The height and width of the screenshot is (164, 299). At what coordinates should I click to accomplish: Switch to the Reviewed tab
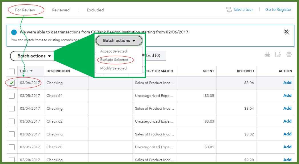[61, 10]
